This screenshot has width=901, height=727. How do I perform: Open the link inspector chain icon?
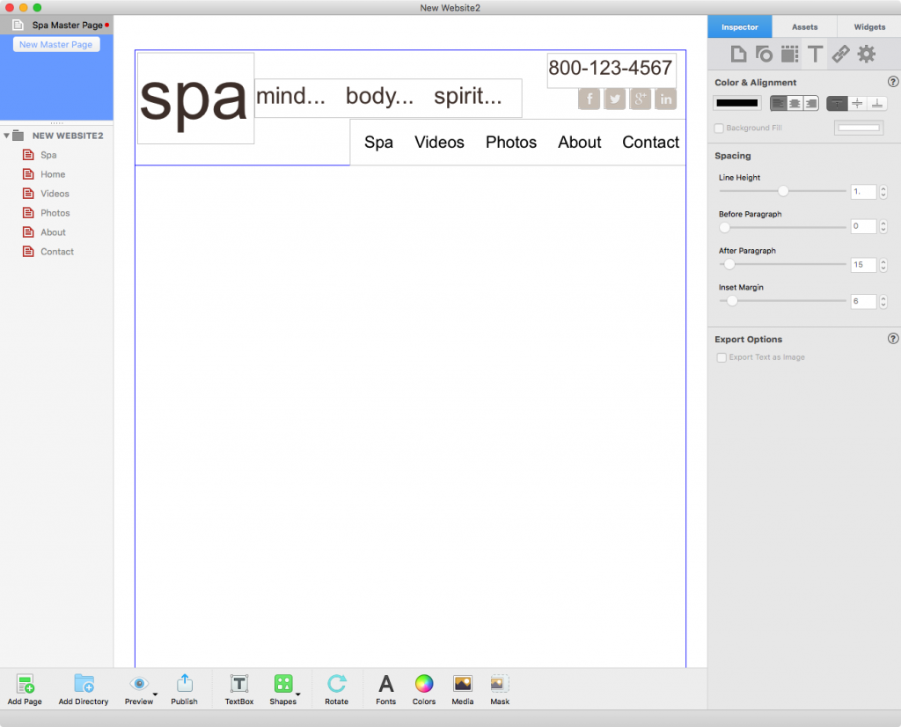[840, 54]
